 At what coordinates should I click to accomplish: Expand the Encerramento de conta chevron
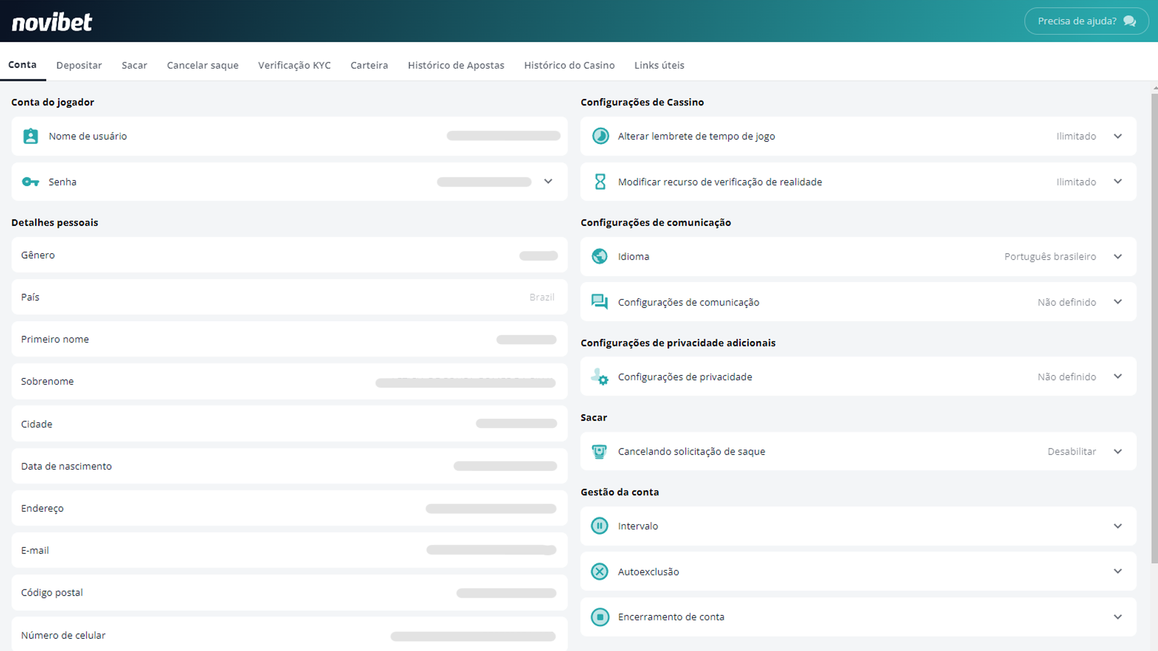pos(1118,617)
